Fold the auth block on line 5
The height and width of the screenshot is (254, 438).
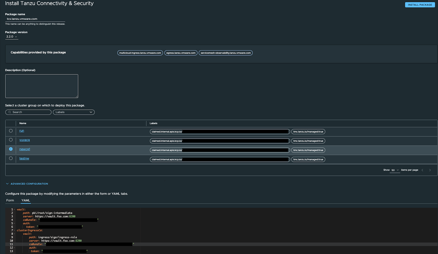[x=14, y=223]
